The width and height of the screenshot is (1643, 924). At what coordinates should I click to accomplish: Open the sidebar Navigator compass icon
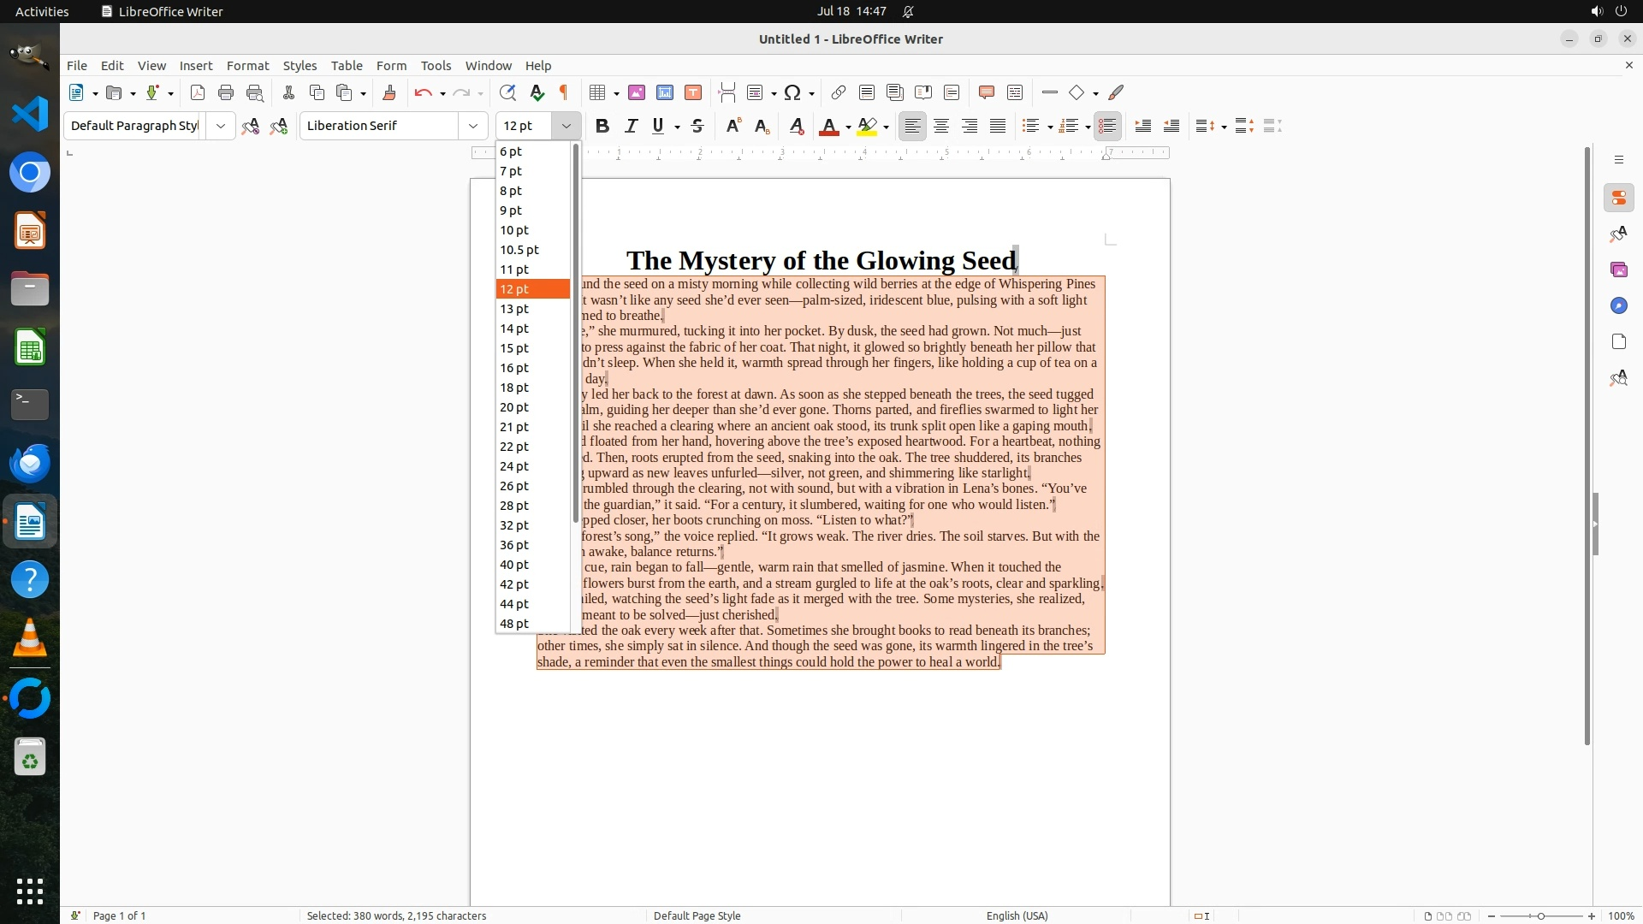(1618, 306)
